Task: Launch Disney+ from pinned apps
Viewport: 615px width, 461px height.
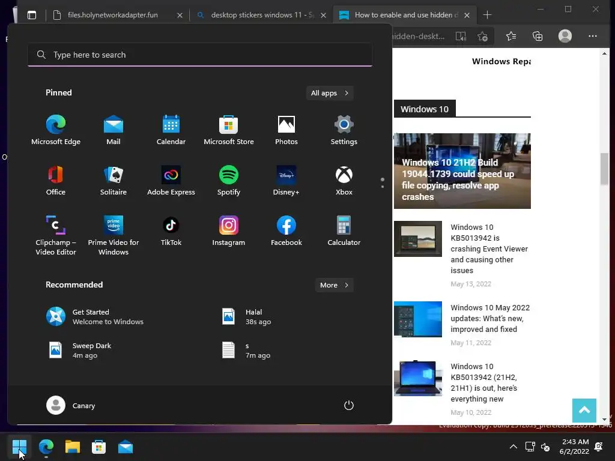Action: 286,181
